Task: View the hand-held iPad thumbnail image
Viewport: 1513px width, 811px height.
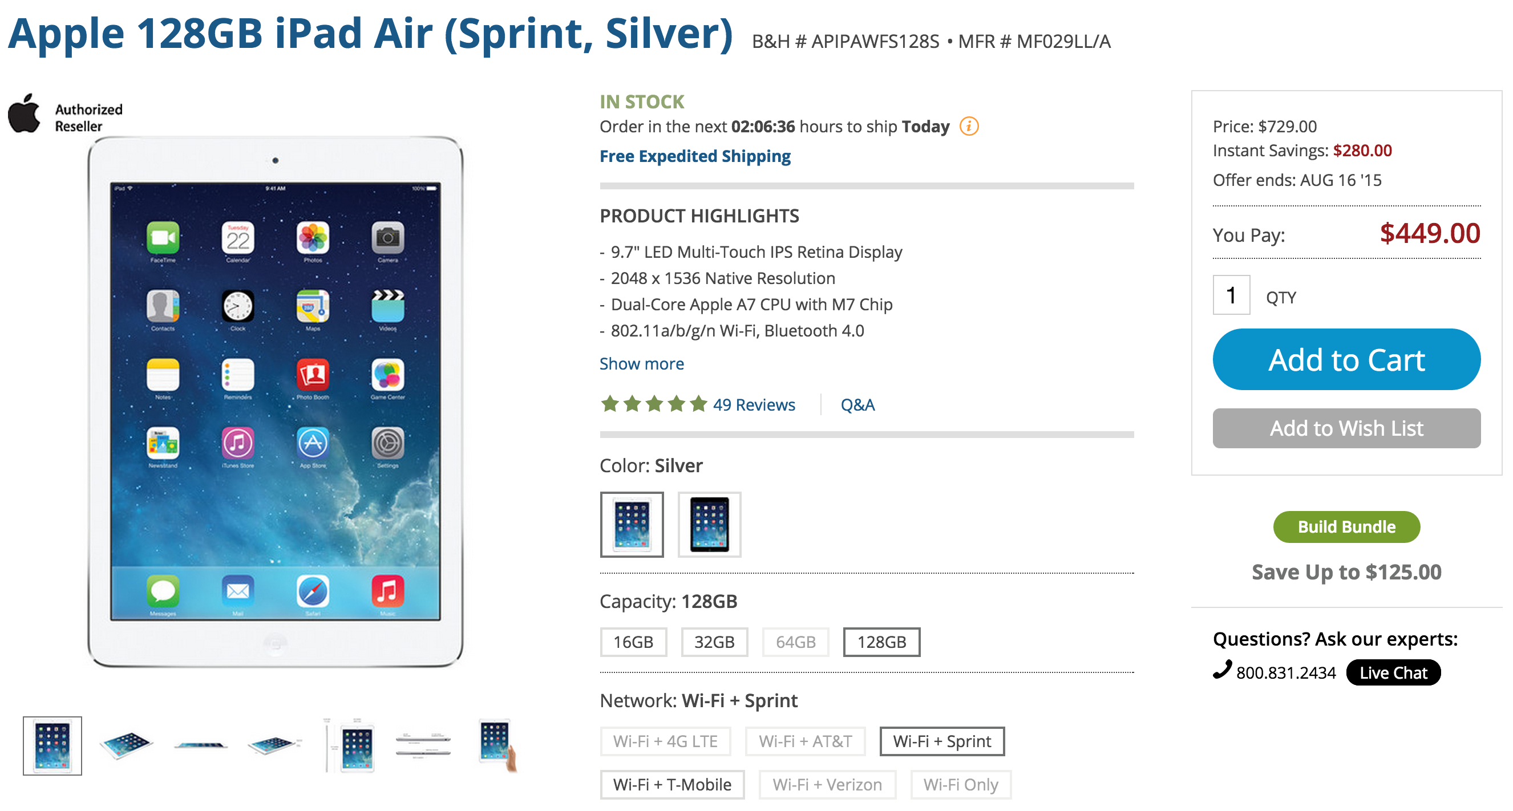Action: point(497,745)
